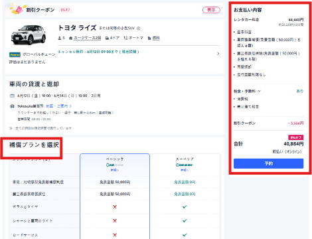The height and width of the screenshot is (239, 312).
Task: Click the rental fee 44,440円
Action: pyautogui.click(x=296, y=20)
